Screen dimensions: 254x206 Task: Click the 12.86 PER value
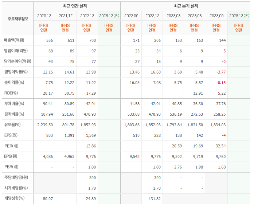point(91,146)
